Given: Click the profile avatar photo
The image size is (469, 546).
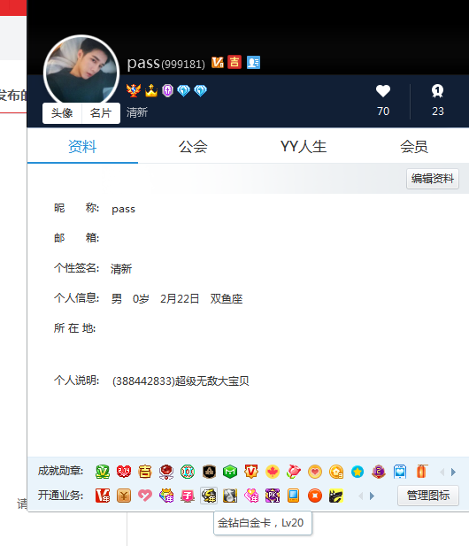Looking at the screenshot, I should click(x=81, y=72).
